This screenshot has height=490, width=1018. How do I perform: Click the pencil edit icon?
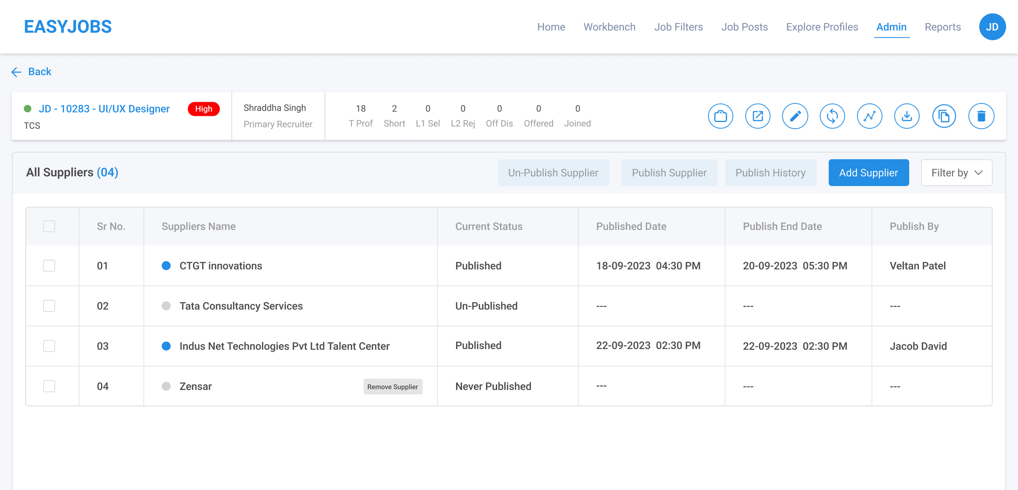pos(795,116)
